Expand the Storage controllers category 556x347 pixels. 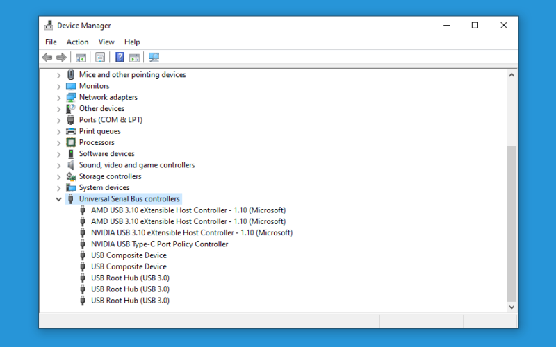pyautogui.click(x=59, y=177)
